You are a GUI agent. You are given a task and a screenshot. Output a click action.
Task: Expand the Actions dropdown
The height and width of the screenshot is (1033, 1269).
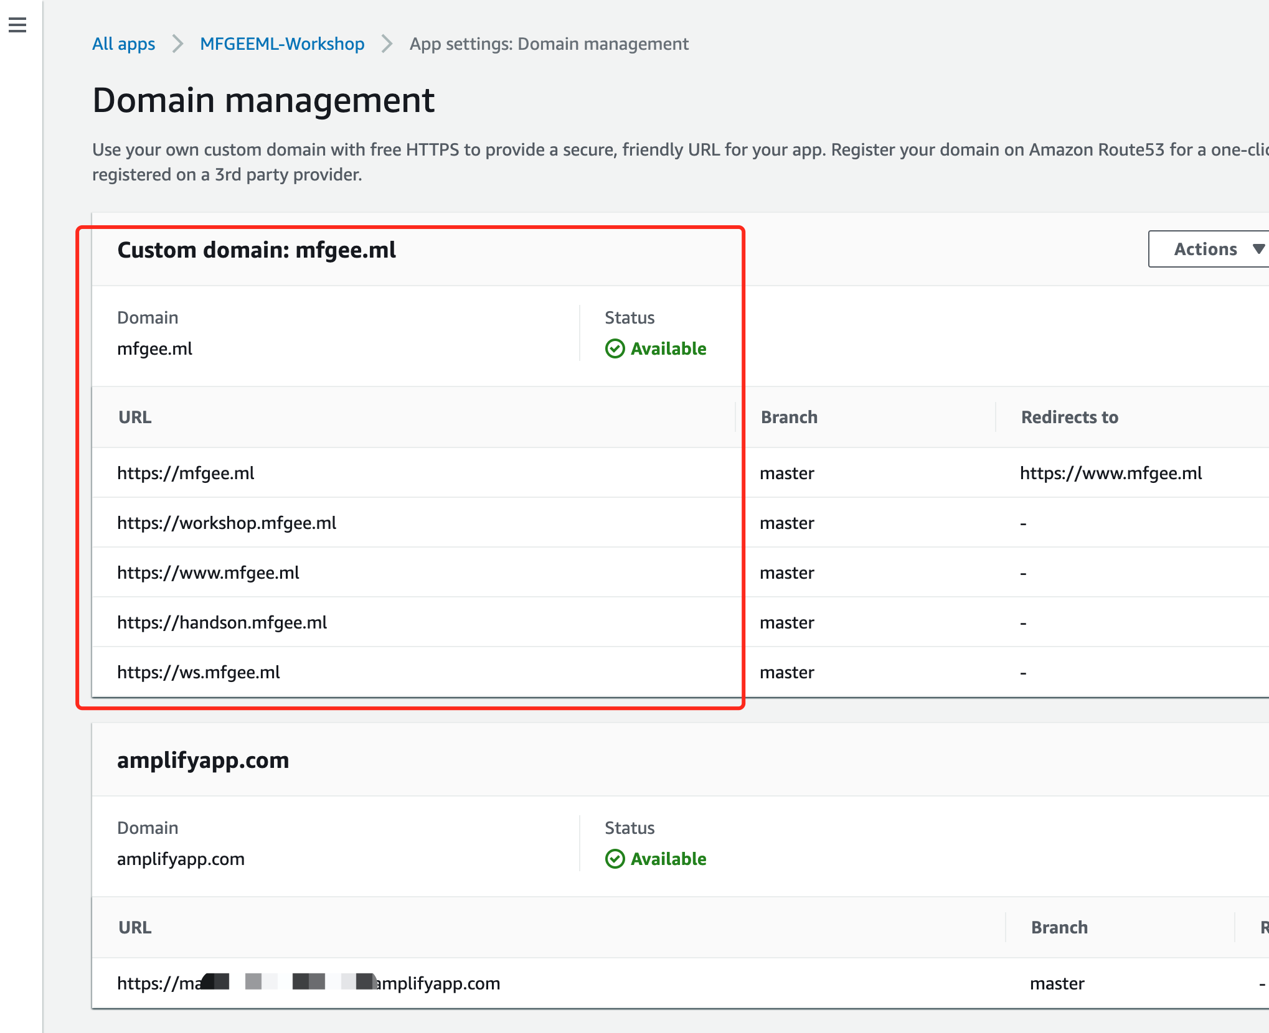tap(1205, 249)
